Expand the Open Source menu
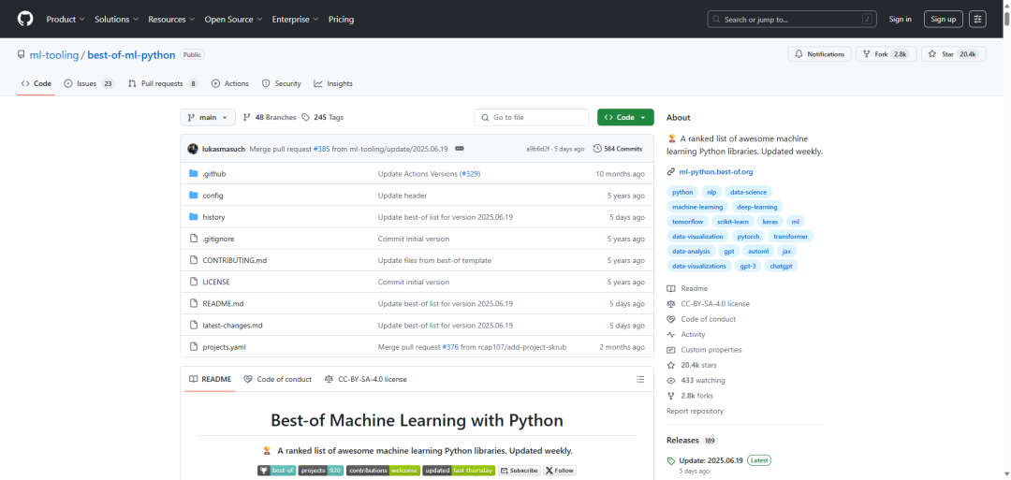This screenshot has width=1011, height=480. click(233, 20)
